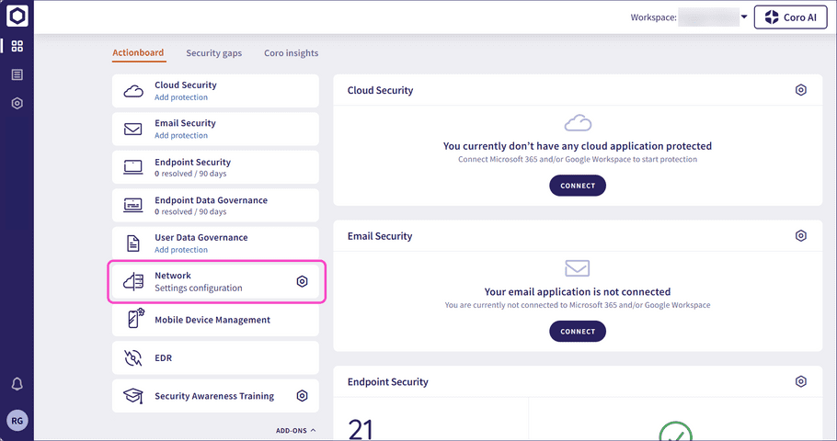Open Endpoint Security panel settings gear
Image resolution: width=837 pixels, height=441 pixels.
(801, 381)
